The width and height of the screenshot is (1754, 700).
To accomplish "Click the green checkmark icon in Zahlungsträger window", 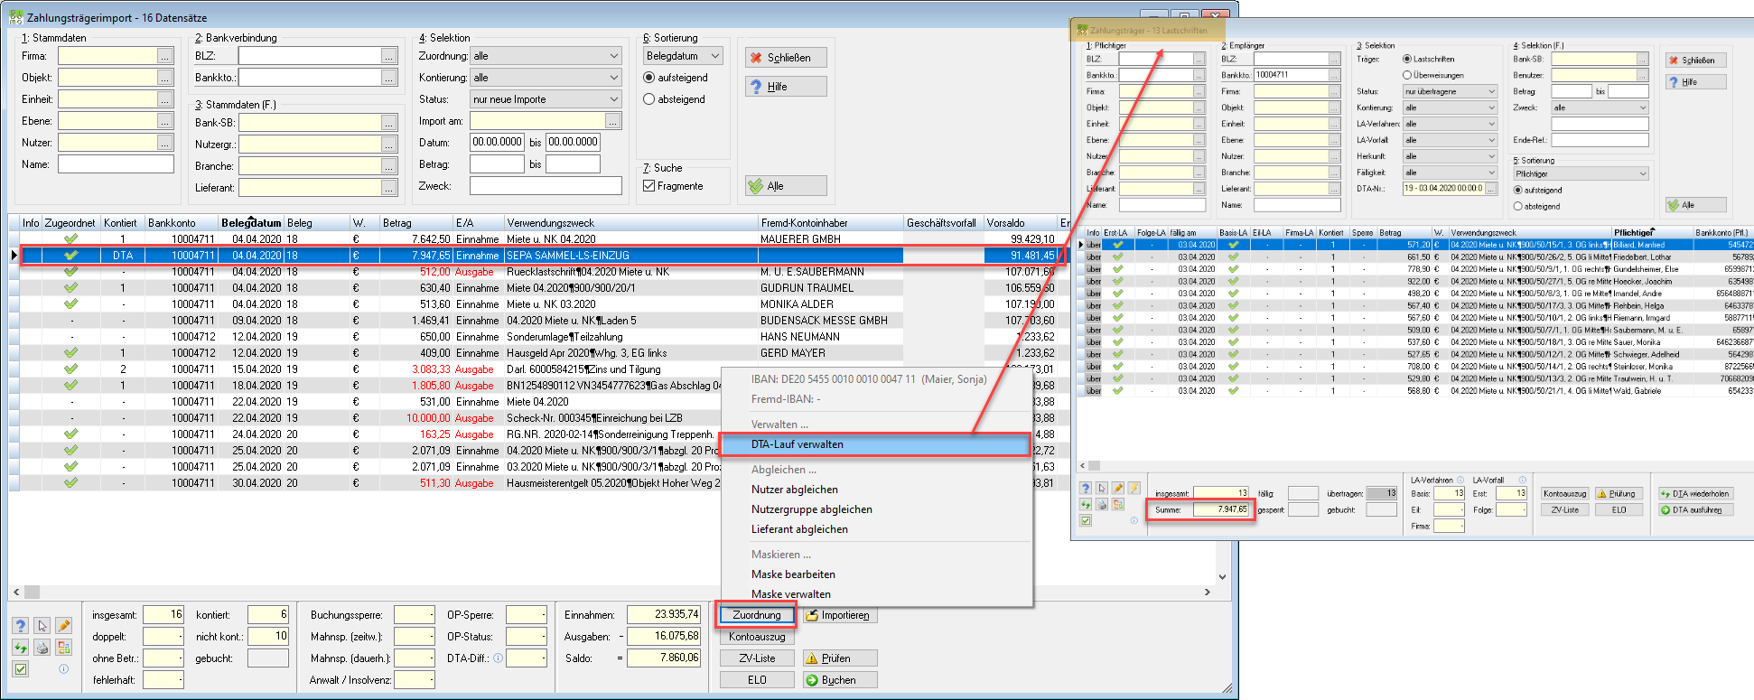I will click(x=1086, y=520).
